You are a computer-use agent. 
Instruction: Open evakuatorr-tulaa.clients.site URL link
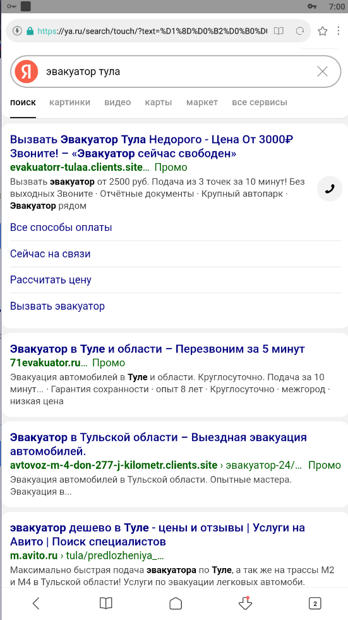click(80, 167)
